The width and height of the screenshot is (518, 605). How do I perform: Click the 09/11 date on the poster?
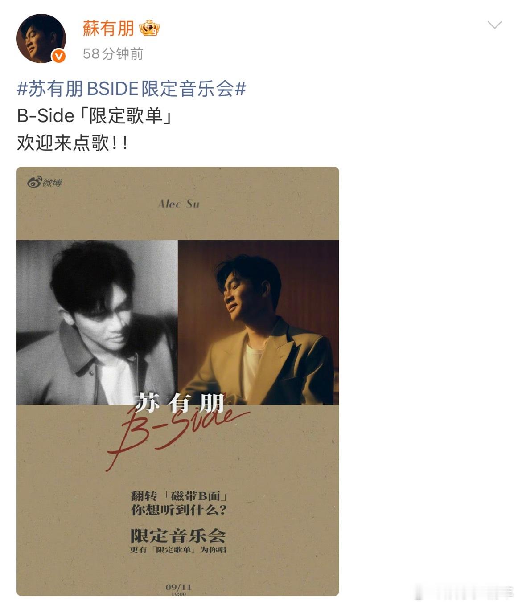(x=178, y=587)
